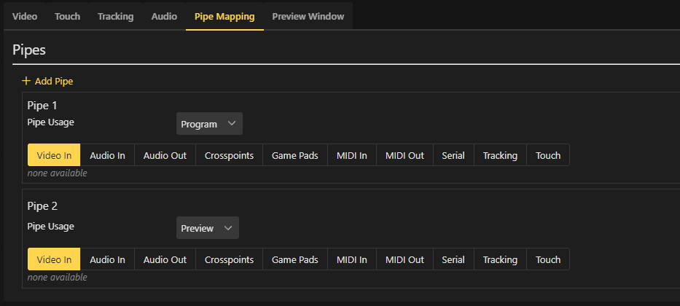
Task: Select Crosspoints in Pipe 1
Action: pos(229,155)
